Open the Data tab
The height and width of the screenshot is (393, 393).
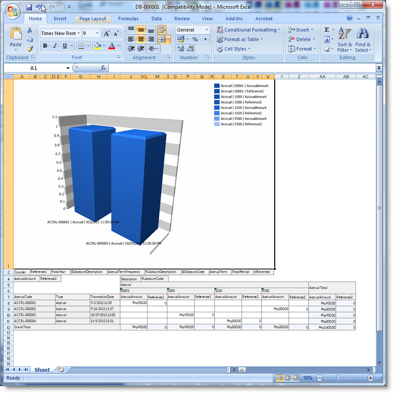[x=157, y=19]
